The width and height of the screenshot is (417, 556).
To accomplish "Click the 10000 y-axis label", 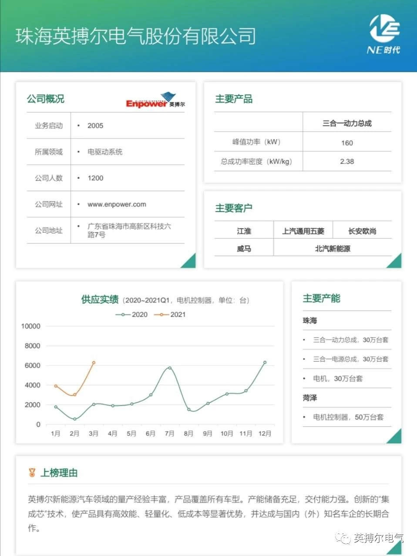I will point(30,326).
